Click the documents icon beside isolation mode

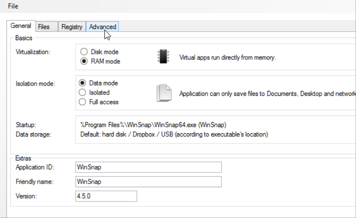(164, 93)
